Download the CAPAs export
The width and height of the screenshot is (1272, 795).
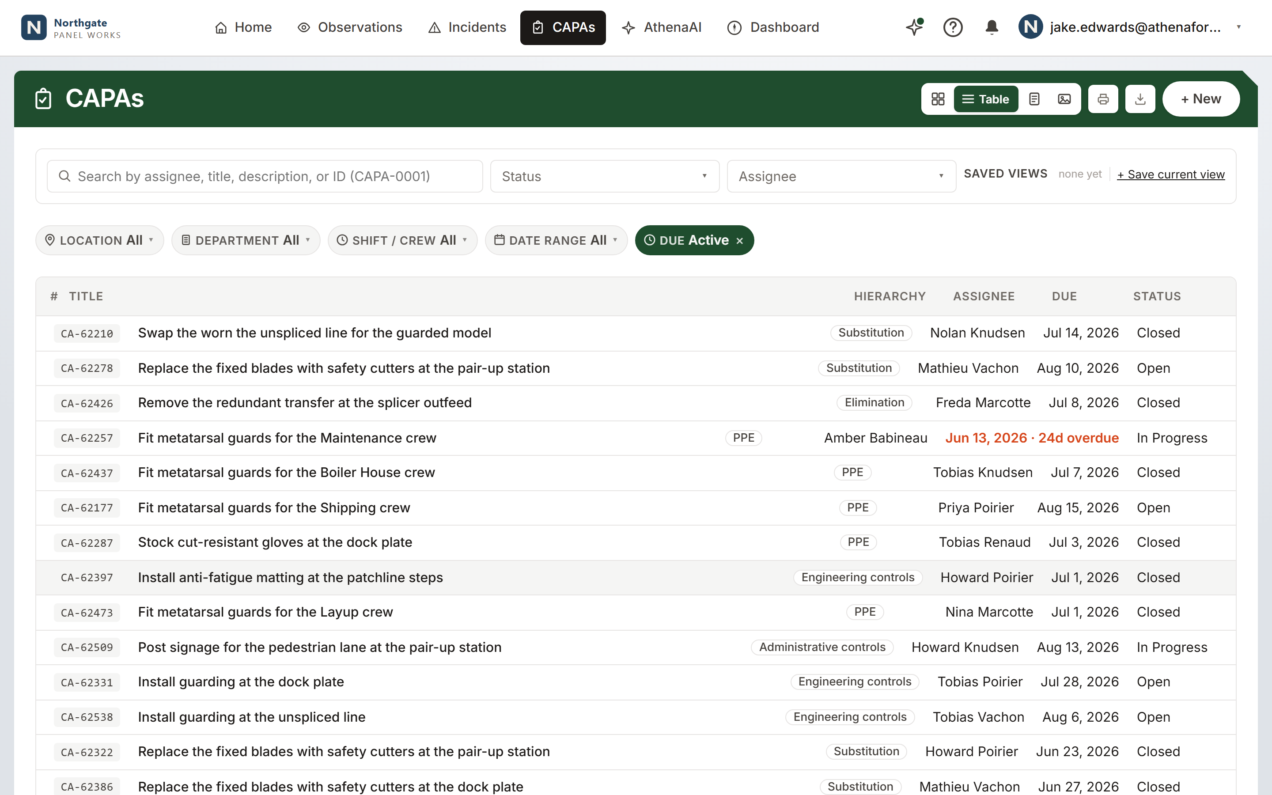[x=1140, y=99]
